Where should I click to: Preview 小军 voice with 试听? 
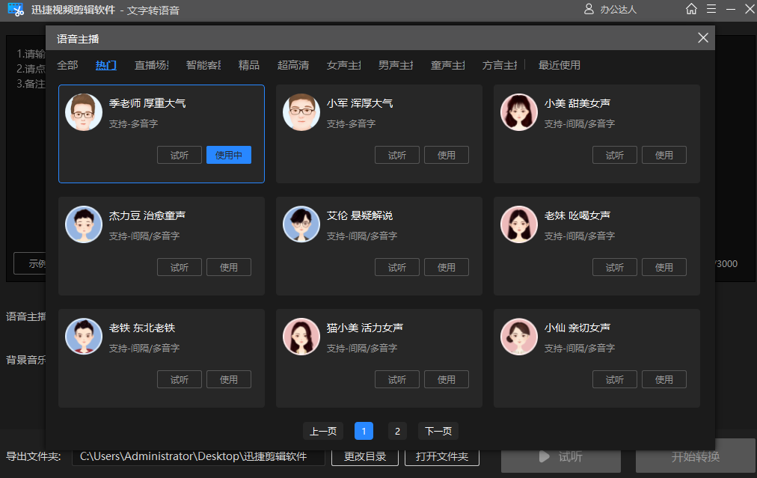(397, 155)
